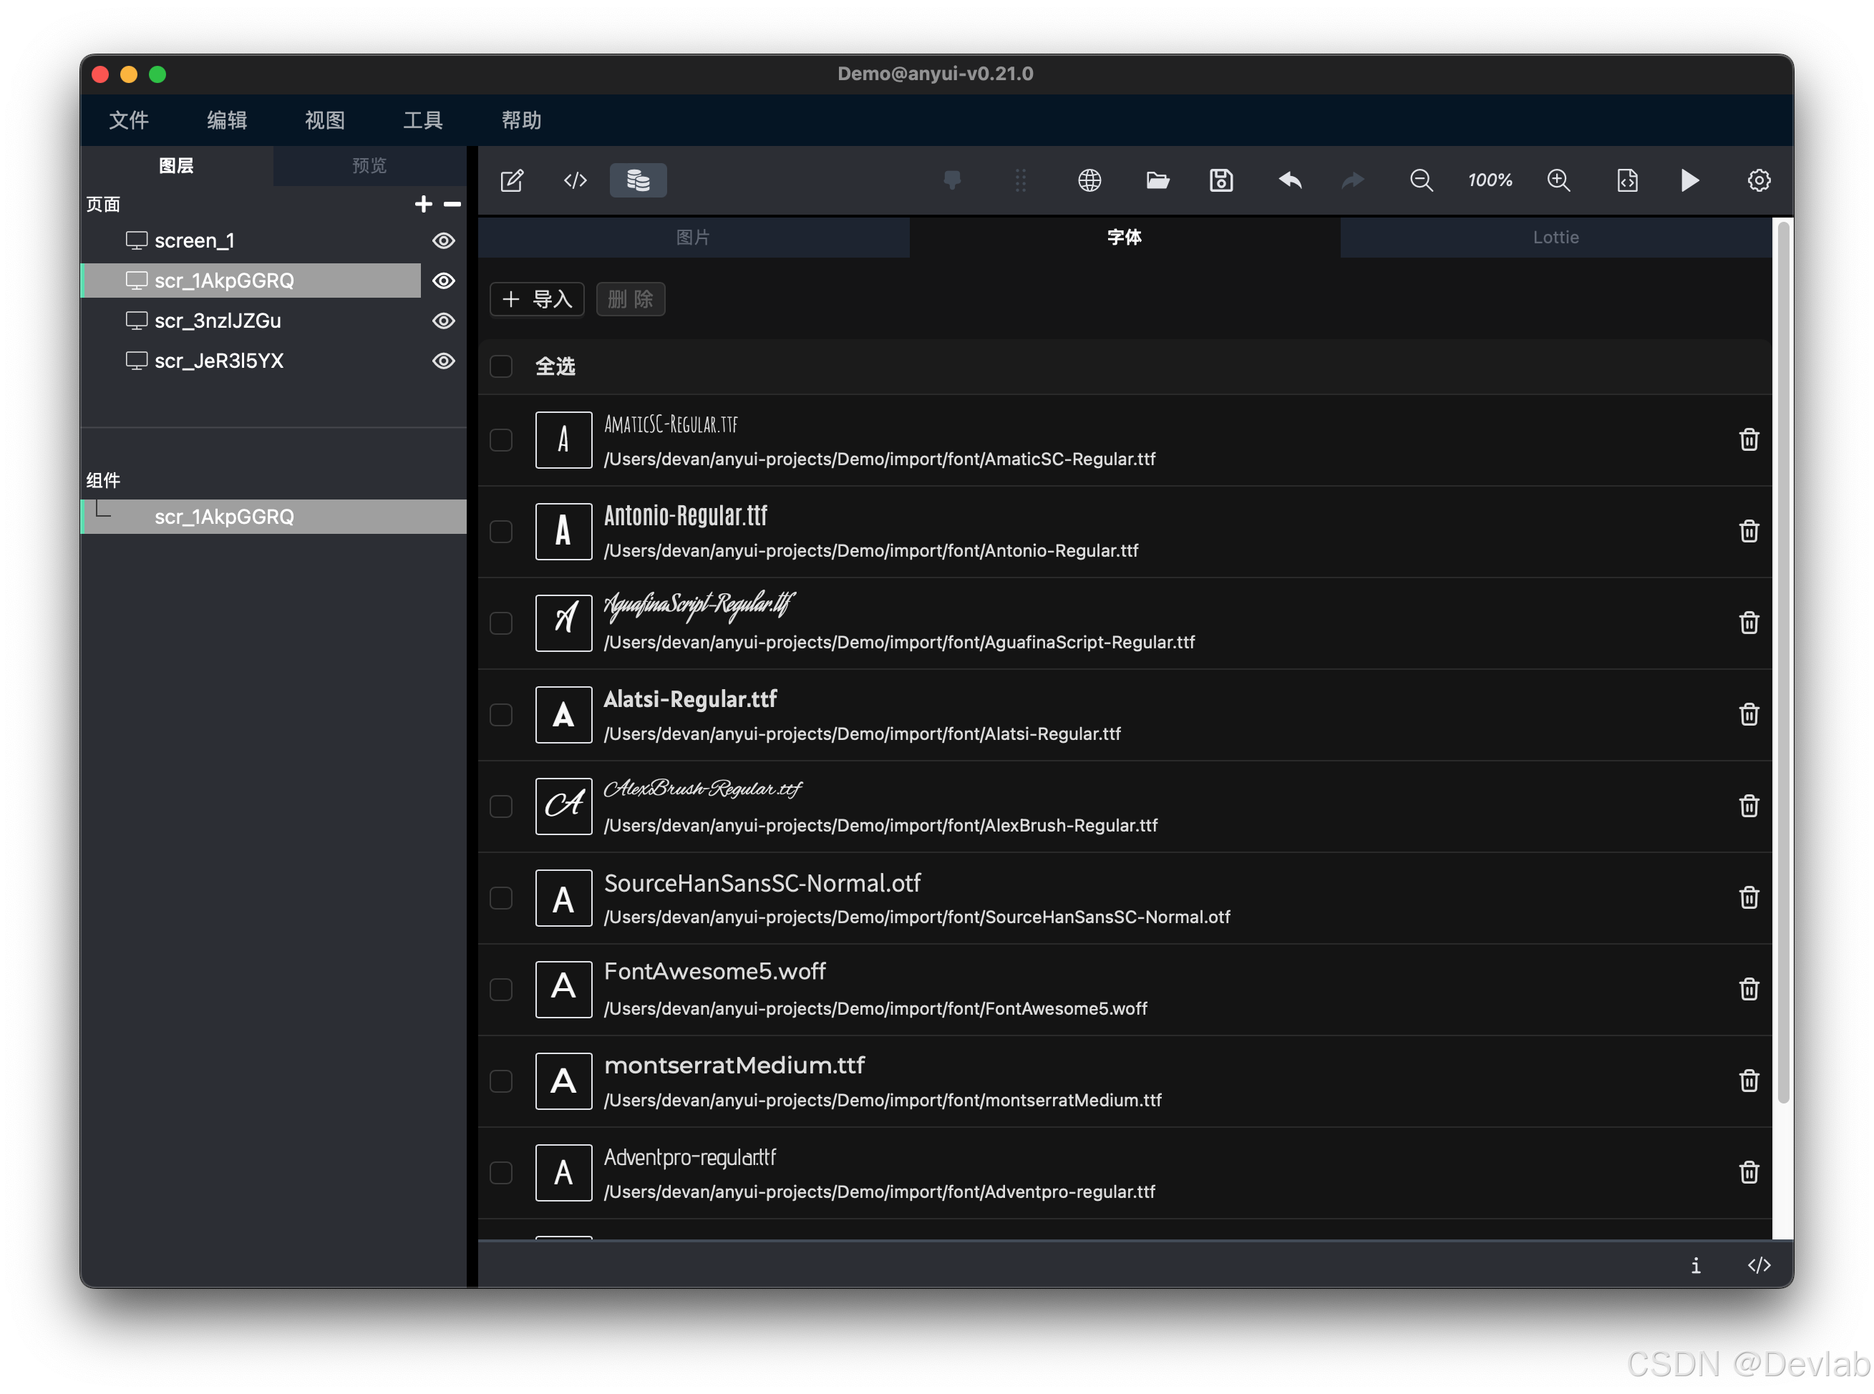The height and width of the screenshot is (1394, 1874).
Task: Open the 工具 menu
Action: coord(423,120)
